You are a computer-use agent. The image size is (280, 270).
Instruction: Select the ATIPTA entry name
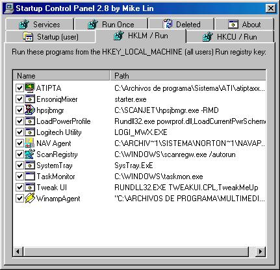tap(49, 88)
